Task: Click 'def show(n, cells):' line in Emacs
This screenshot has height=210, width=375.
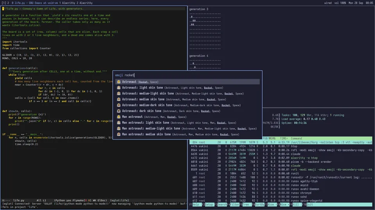Action: point(17,111)
